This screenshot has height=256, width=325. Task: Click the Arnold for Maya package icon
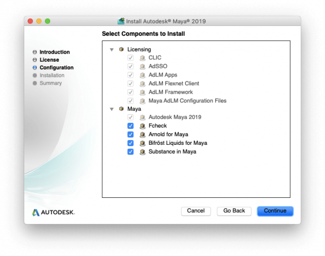click(x=143, y=135)
